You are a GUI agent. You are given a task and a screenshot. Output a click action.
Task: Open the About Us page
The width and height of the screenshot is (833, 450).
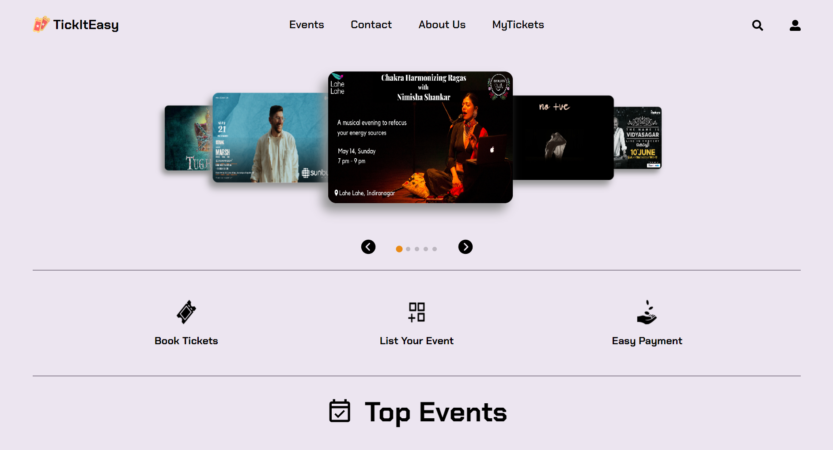pyautogui.click(x=442, y=25)
